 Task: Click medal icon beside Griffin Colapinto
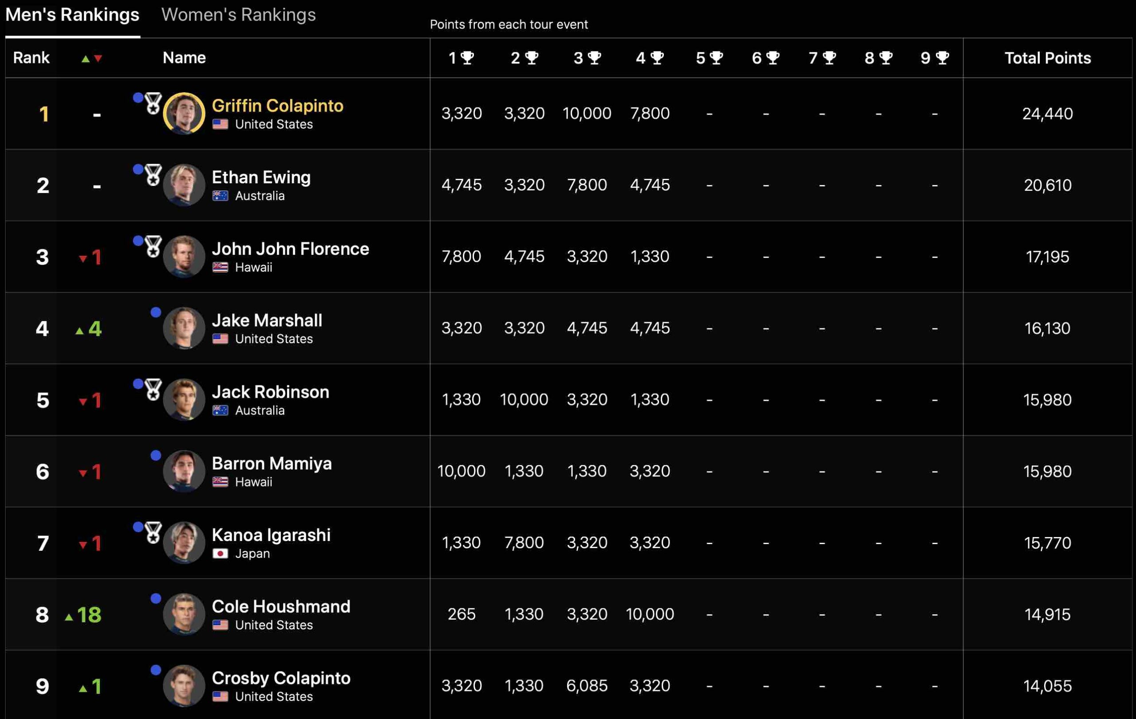(x=153, y=103)
